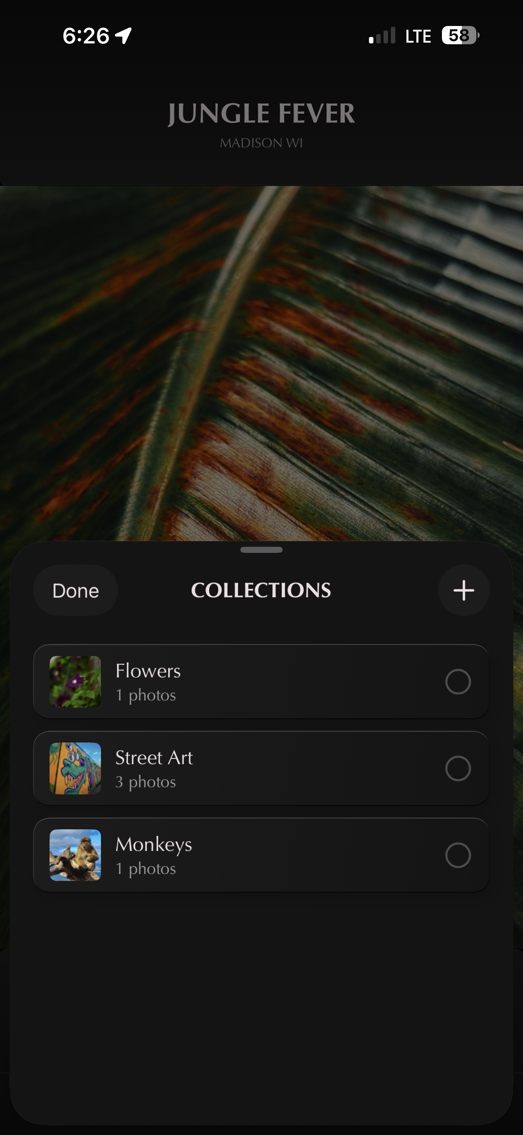Tap the Monkeys collection name
The width and height of the screenshot is (523, 1135).
tap(154, 845)
